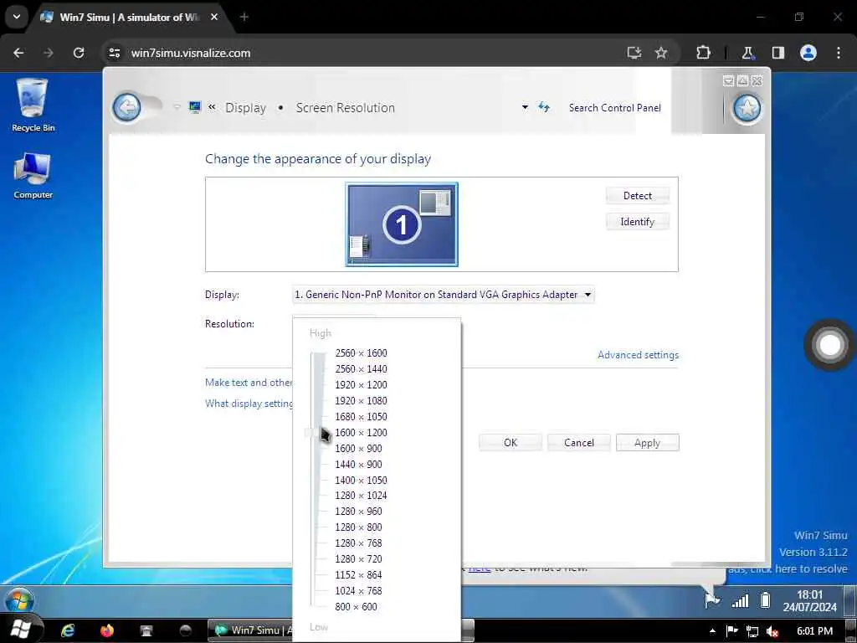Select resolution 2560 × 1440
This screenshot has width=857, height=643.
361,368
